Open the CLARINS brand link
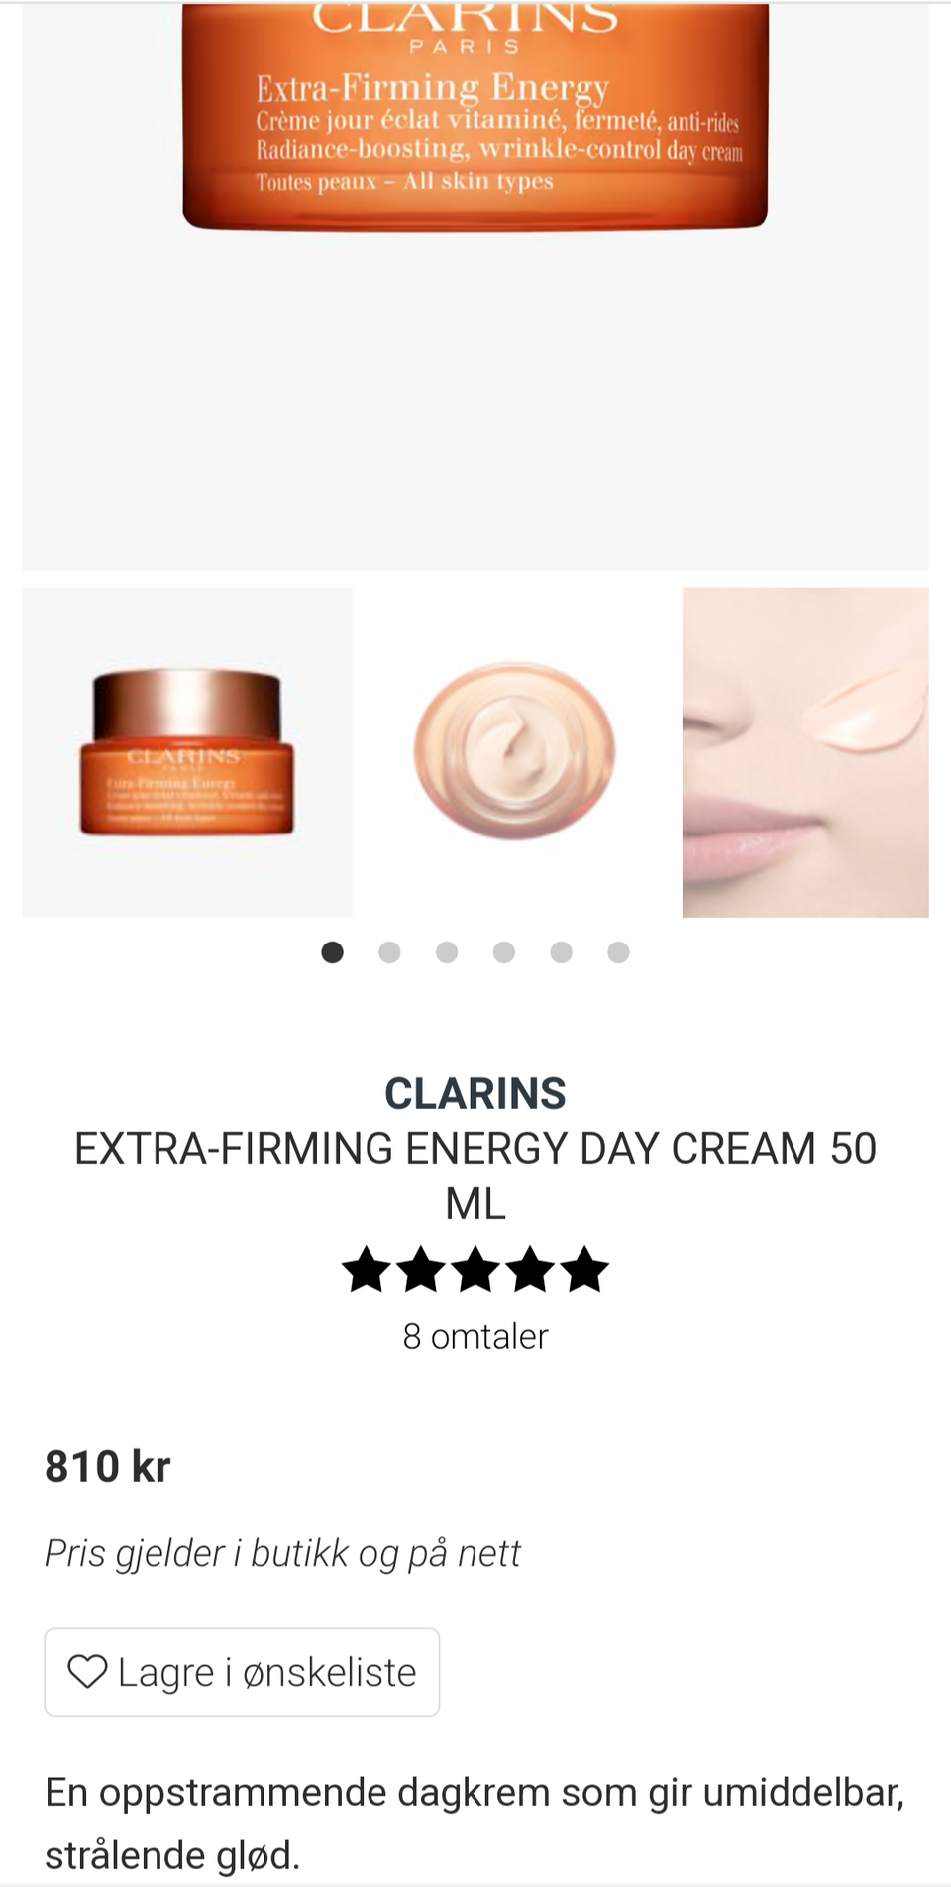This screenshot has width=951, height=1887. point(475,1094)
